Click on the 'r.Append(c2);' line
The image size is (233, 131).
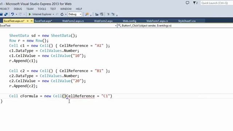[x=23, y=86]
